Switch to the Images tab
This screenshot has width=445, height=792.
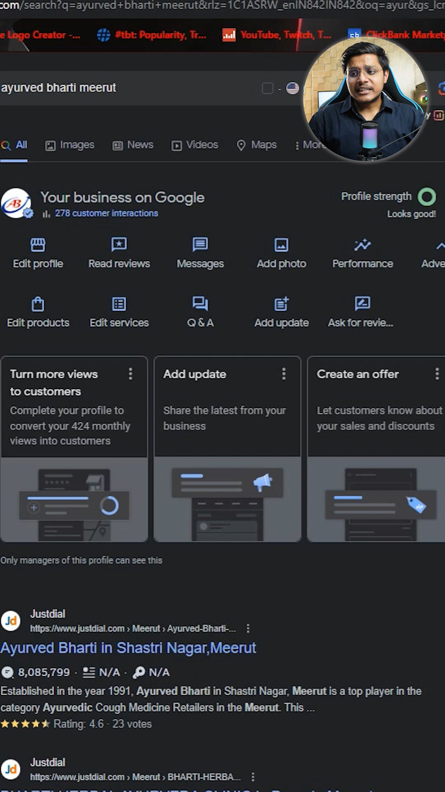(x=70, y=145)
